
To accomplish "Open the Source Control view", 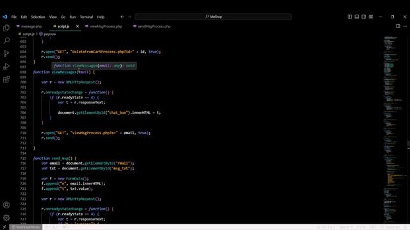I will click(6, 54).
